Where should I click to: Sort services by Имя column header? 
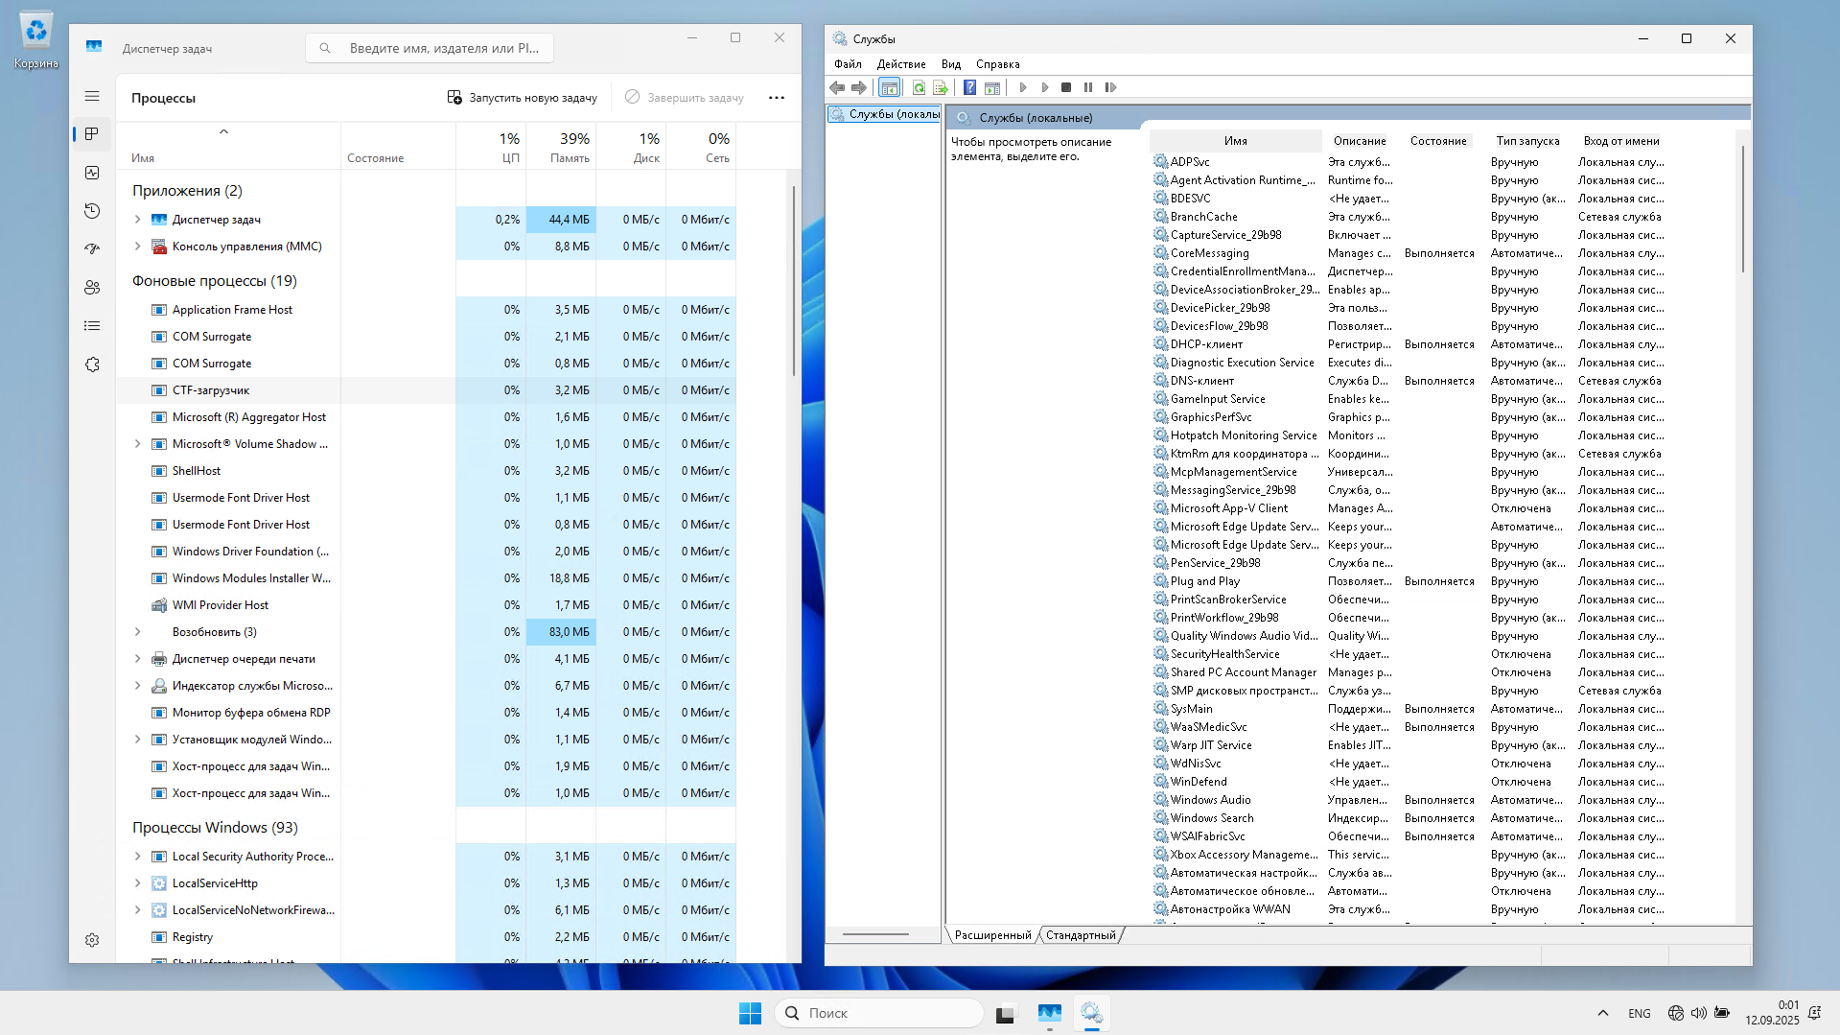click(1236, 141)
